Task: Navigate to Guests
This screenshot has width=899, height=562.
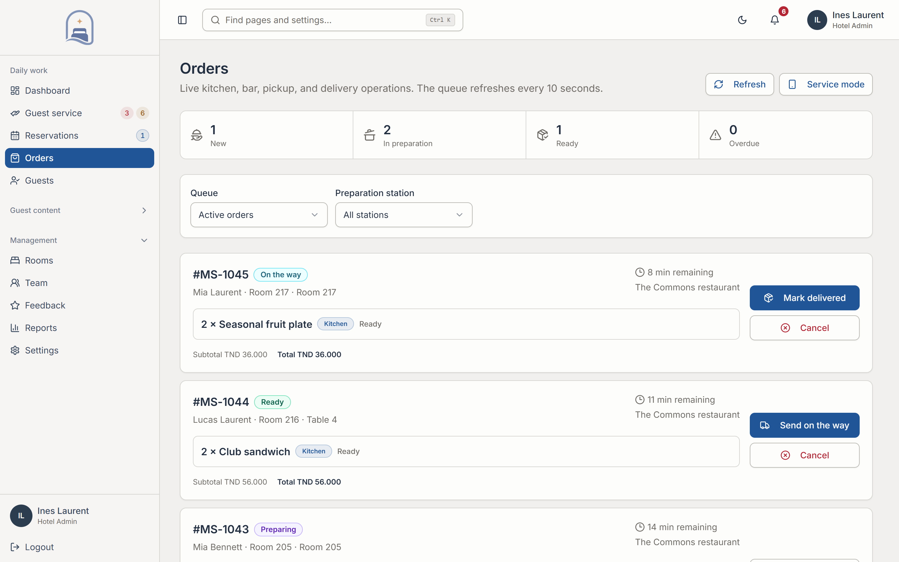Action: [80, 181]
